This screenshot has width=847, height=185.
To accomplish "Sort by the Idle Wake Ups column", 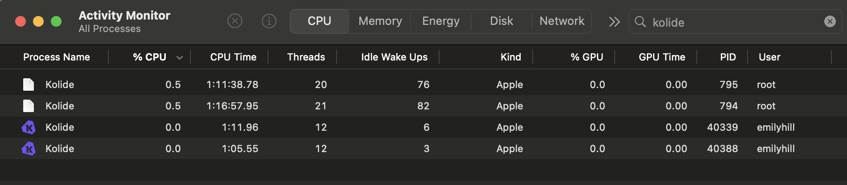I will [394, 57].
